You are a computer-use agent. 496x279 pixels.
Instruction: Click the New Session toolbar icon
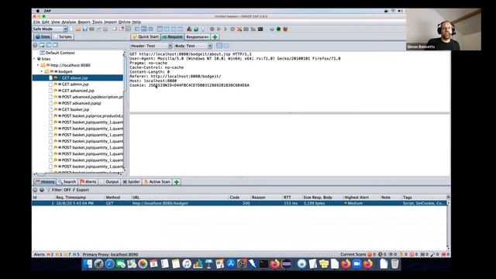71,29
